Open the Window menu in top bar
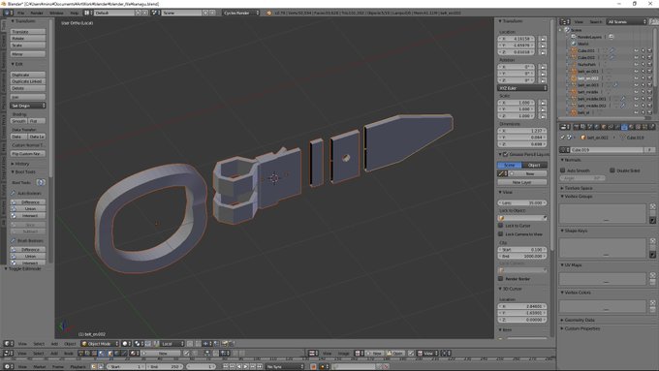 [56, 13]
